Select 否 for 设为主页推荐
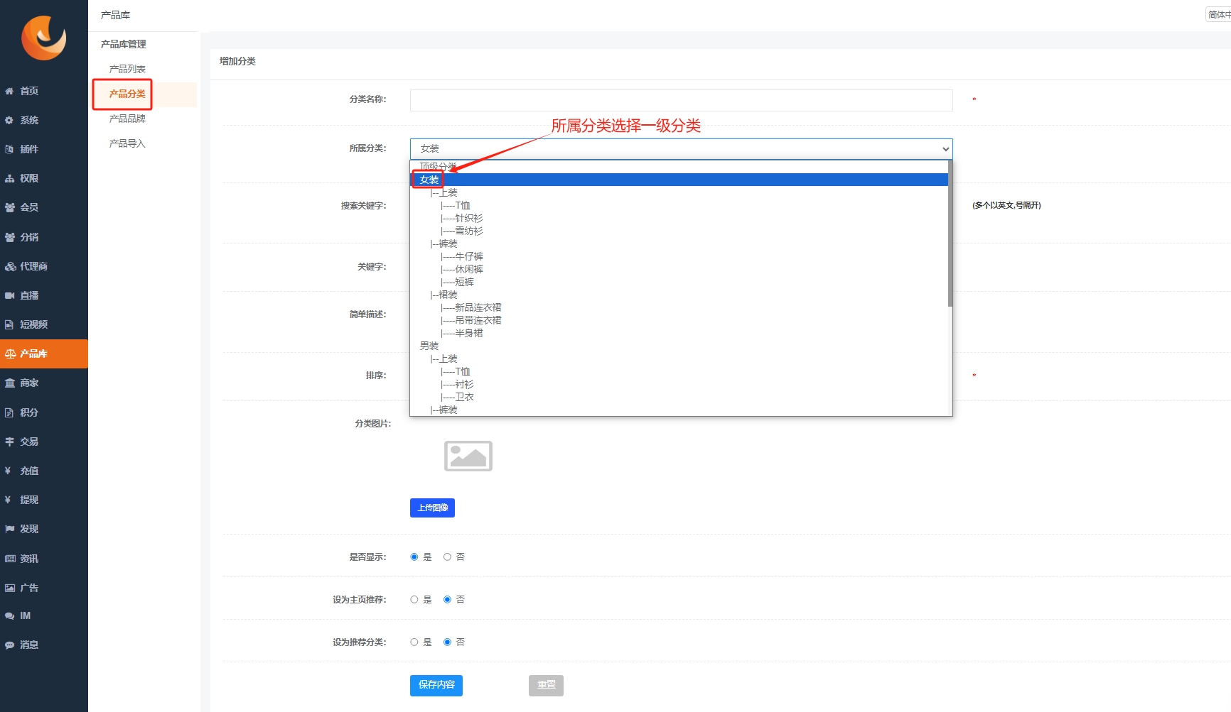 447,600
